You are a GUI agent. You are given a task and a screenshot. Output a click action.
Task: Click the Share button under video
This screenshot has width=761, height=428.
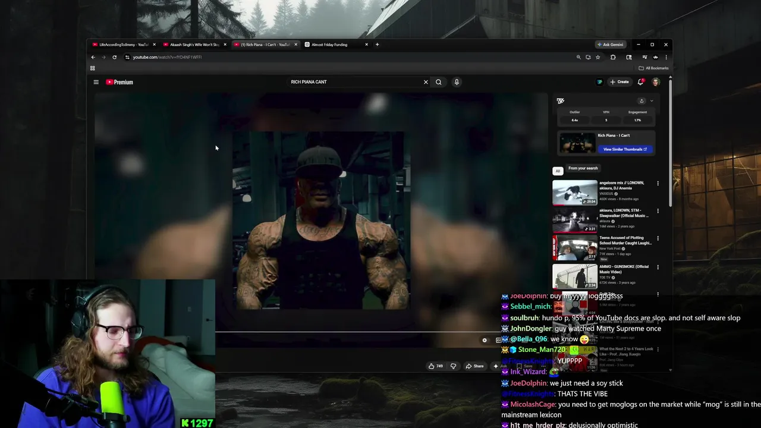coord(475,366)
